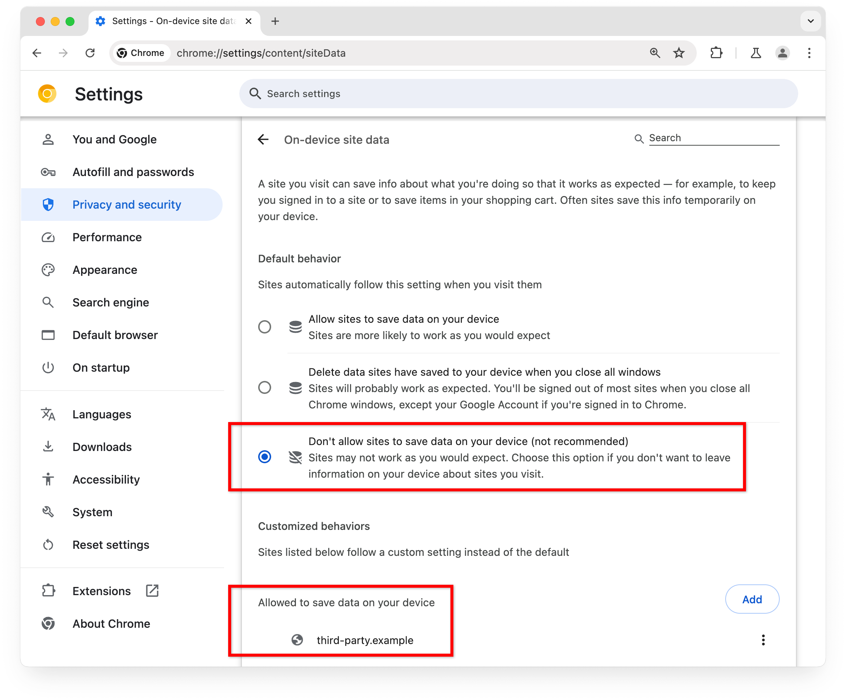This screenshot has height=700, width=846.
Task: Click the Privacy and security icon
Action: pos(48,204)
